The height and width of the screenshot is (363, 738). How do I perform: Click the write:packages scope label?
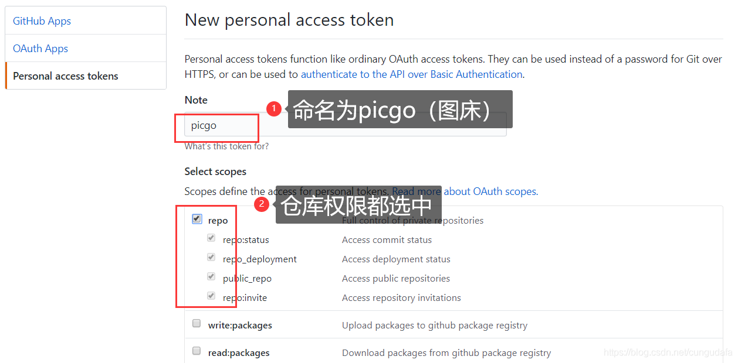tap(240, 326)
